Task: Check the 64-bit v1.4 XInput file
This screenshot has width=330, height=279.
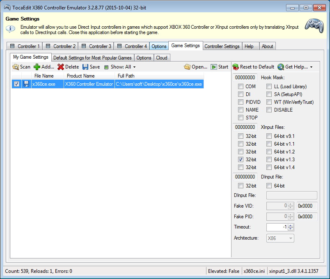Action: (x=269, y=167)
